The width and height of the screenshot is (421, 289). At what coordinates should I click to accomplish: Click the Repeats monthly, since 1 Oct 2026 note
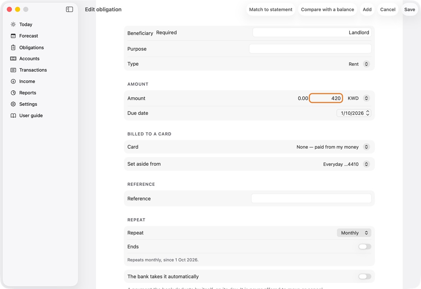pos(163,260)
